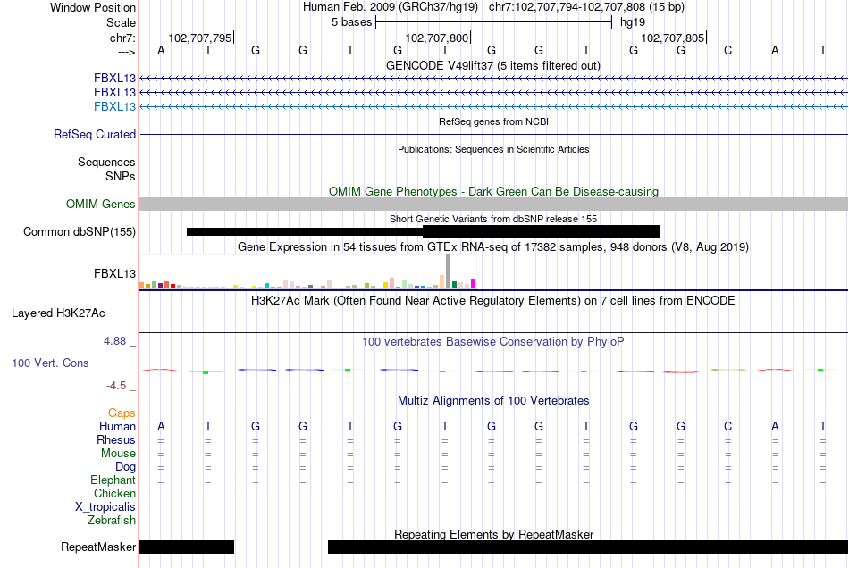Open the Layered H3K27Ac track label
This screenshot has width=849, height=568.
click(58, 313)
